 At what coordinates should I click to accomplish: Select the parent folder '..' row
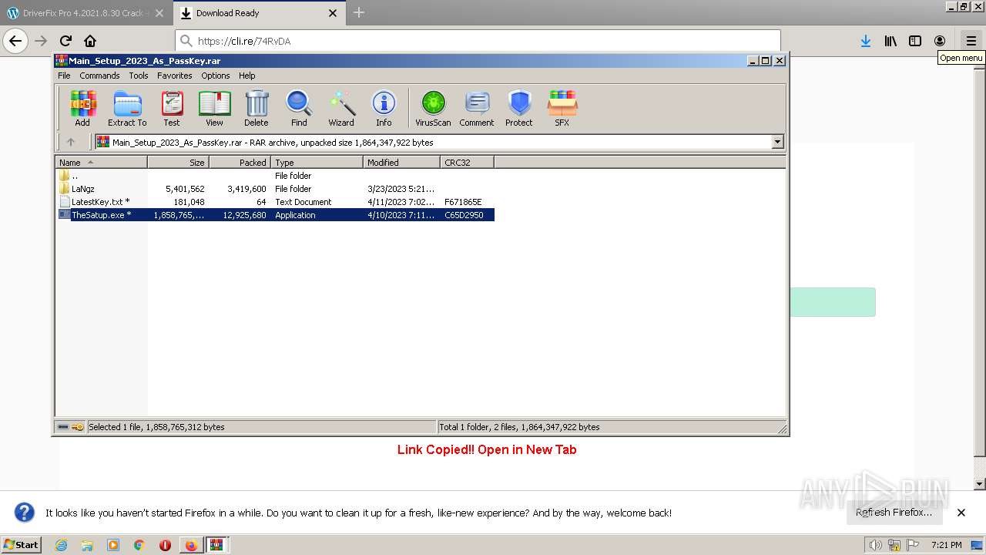pos(275,176)
